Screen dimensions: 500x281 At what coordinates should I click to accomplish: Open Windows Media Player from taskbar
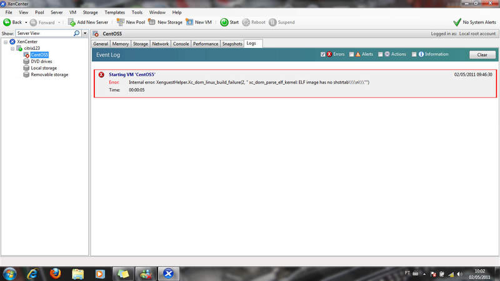point(100,274)
